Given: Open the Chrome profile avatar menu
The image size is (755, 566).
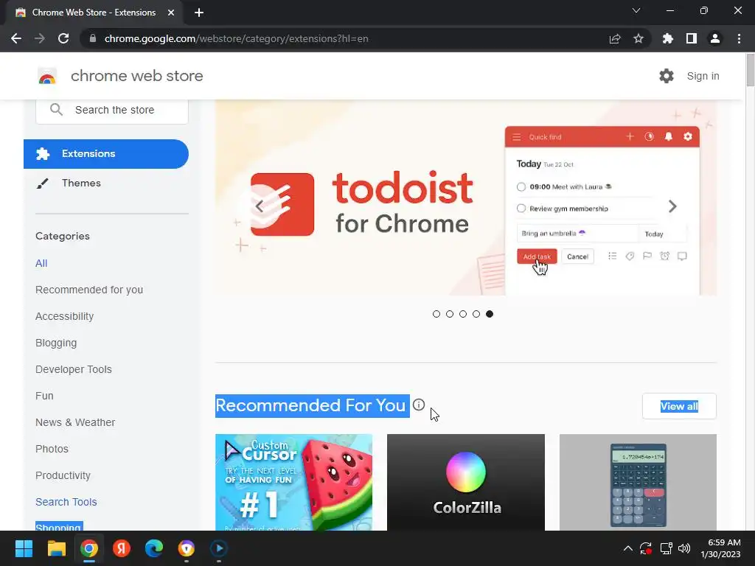Looking at the screenshot, I should 715,38.
